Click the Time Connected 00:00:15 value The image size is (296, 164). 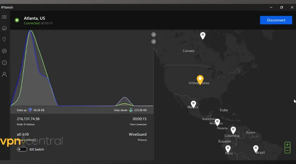139,119
